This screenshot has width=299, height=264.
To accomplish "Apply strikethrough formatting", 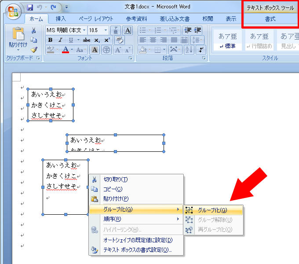I will pyautogui.click(x=87, y=40).
